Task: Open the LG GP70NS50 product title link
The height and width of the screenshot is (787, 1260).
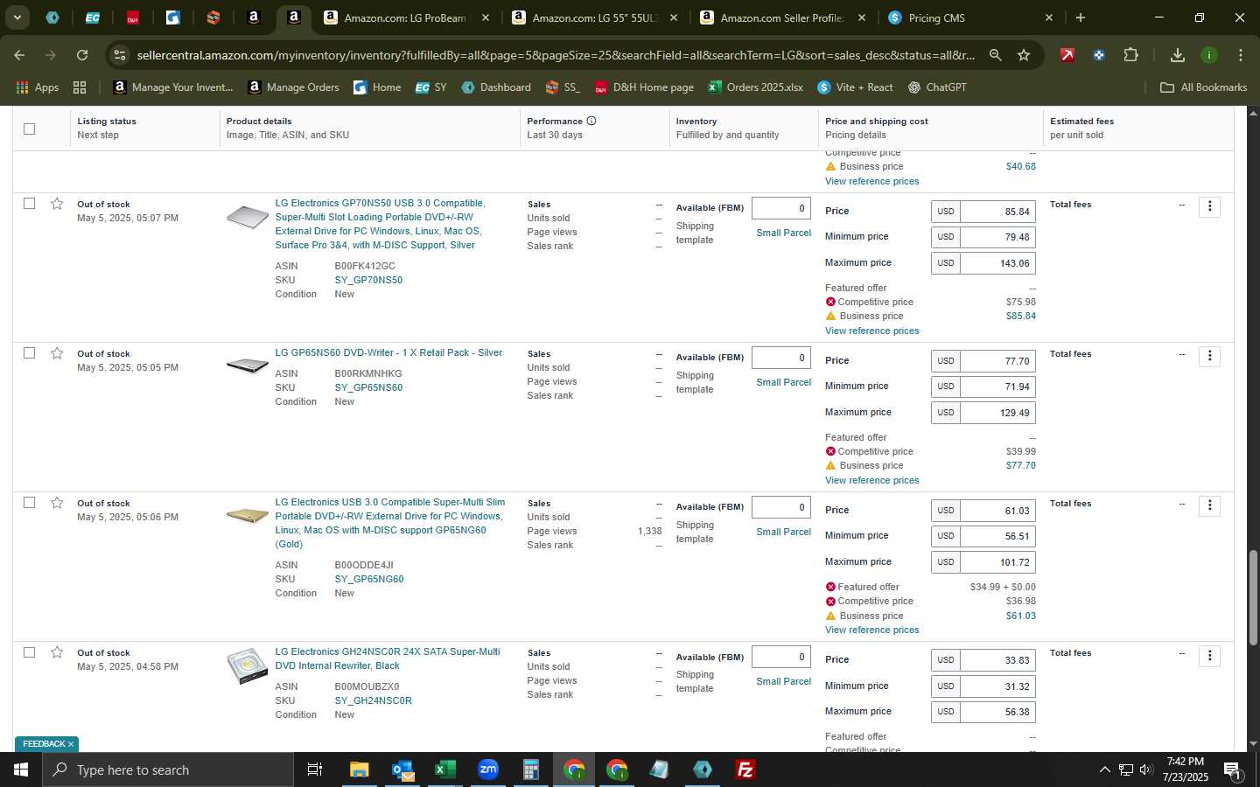Action: [x=380, y=224]
